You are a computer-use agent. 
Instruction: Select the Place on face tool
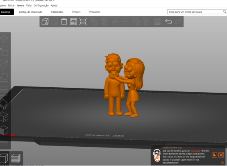coord(4,77)
